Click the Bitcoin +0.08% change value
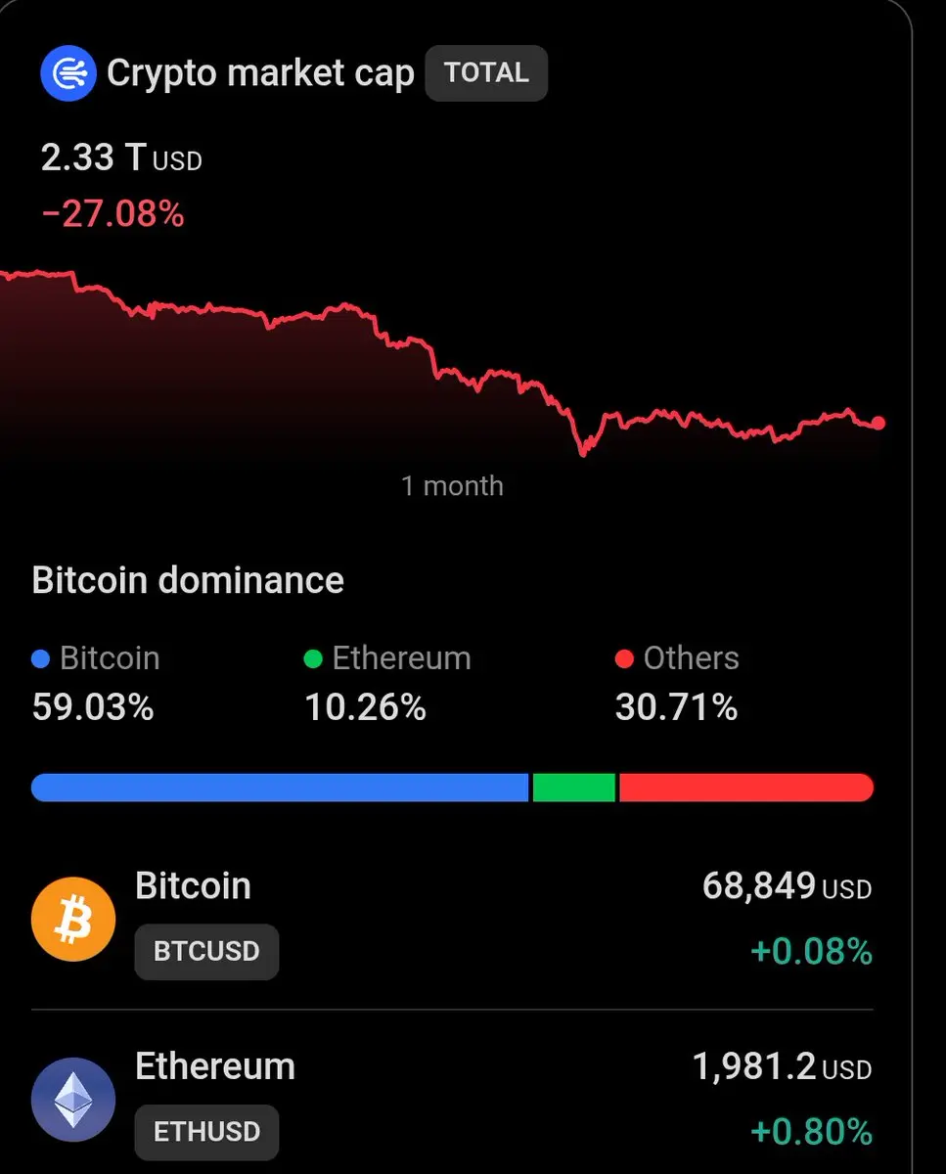 [x=811, y=951]
